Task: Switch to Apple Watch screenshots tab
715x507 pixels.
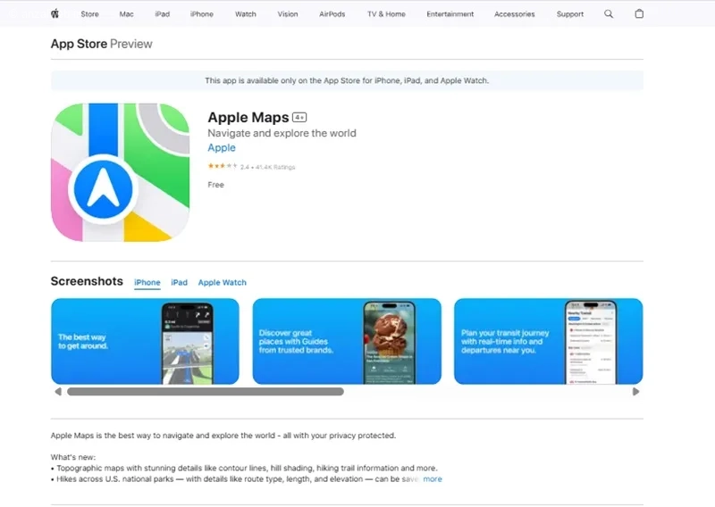Action: point(222,282)
